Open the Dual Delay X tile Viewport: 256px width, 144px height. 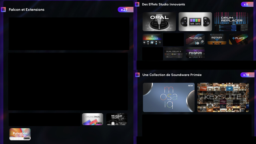173,53
